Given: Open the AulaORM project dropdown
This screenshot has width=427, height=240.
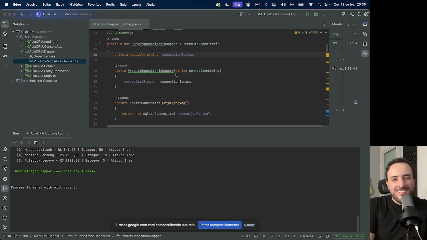Looking at the screenshot, I should pyautogui.click(x=48, y=14).
